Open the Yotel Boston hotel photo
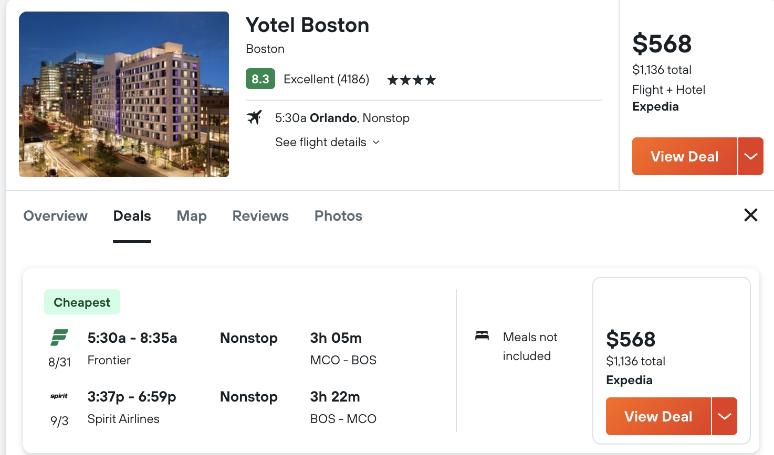 (x=124, y=94)
